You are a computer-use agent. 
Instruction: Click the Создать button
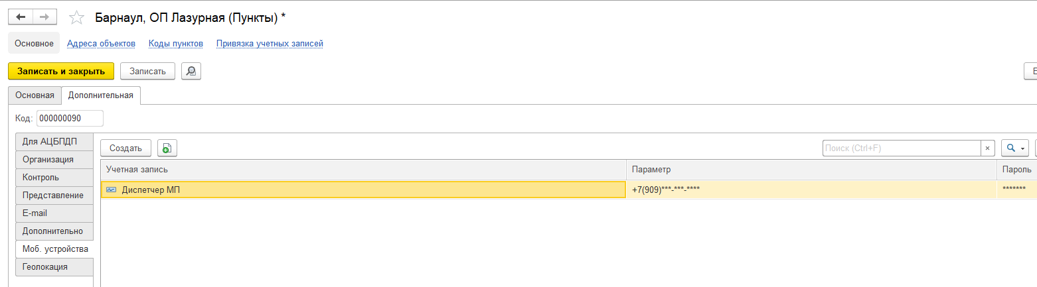point(126,148)
